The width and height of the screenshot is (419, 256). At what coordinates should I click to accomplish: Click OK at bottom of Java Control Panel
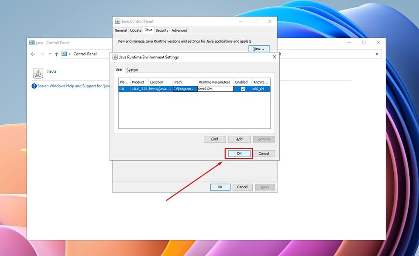click(x=220, y=187)
